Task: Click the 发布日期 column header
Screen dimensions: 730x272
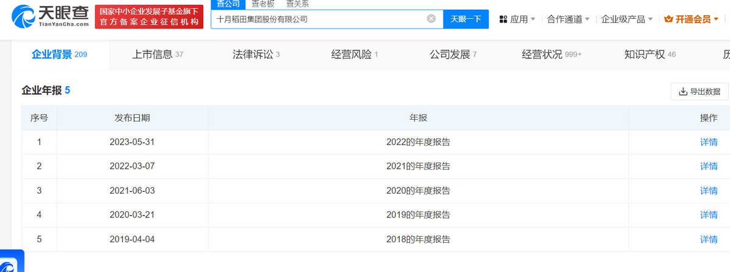Action: (133, 118)
